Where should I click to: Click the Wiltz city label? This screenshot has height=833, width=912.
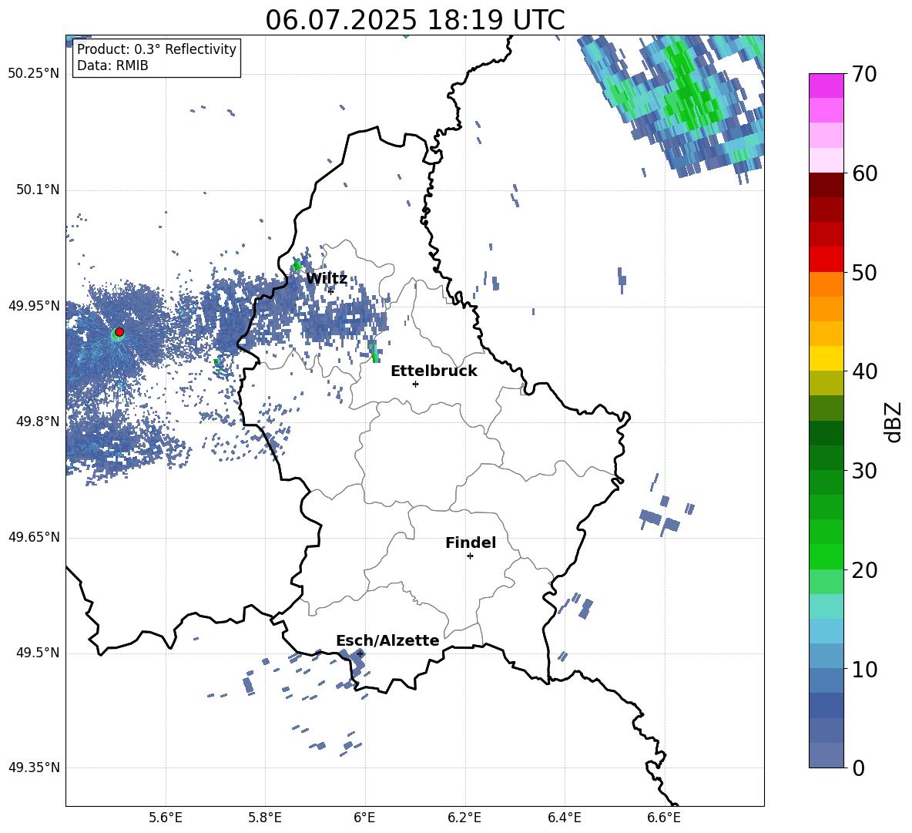tap(327, 279)
